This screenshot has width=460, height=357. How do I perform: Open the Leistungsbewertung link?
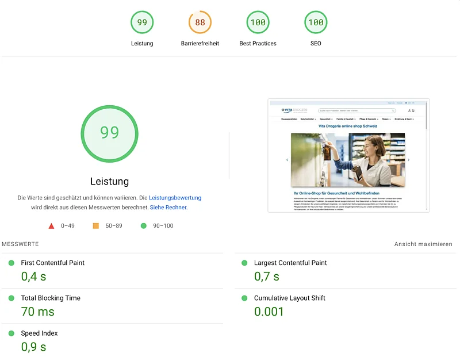coord(175,198)
